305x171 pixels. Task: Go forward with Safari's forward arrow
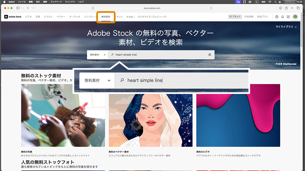(34, 8)
